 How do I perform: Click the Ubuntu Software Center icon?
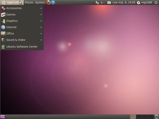point(3,47)
